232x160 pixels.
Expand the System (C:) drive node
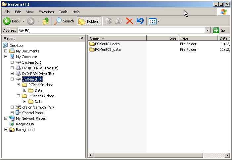(12, 62)
